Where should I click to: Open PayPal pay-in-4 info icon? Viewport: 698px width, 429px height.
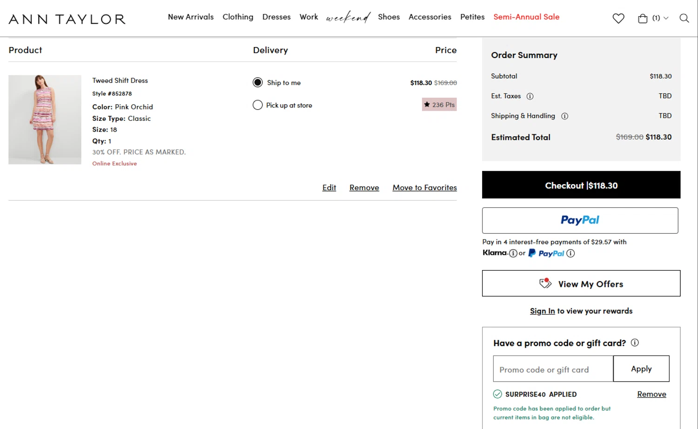[570, 253]
